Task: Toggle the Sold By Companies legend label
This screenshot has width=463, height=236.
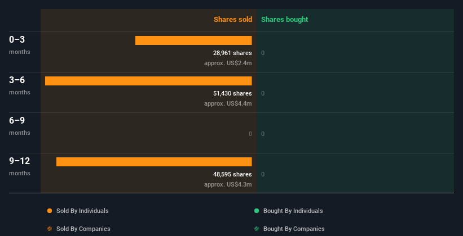Action: [x=83, y=229]
